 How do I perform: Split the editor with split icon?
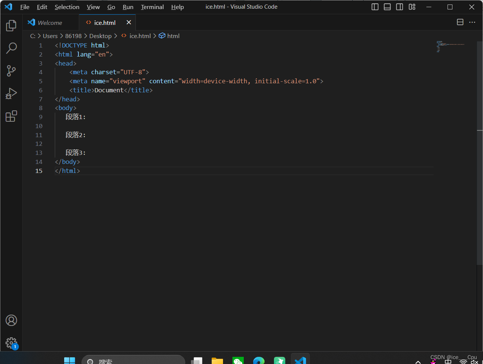(460, 22)
